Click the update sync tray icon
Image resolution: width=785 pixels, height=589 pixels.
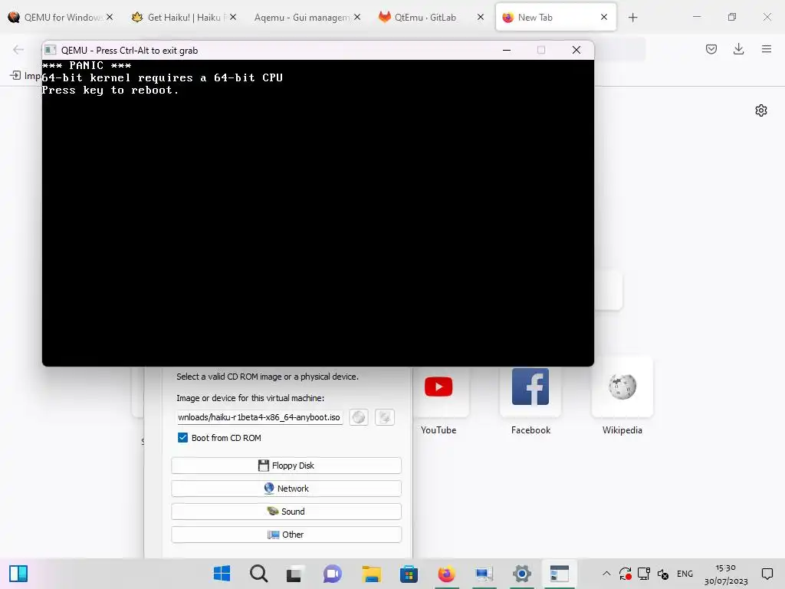coord(626,574)
